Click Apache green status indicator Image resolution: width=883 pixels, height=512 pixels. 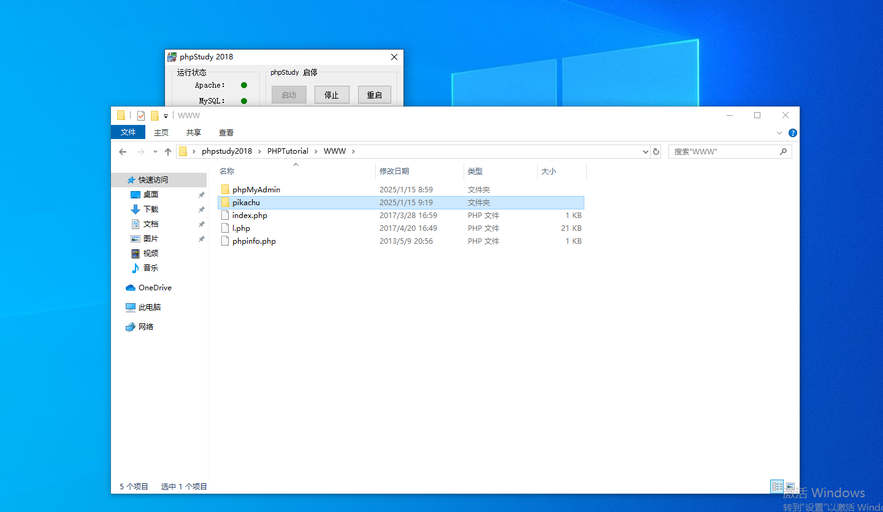tap(244, 85)
